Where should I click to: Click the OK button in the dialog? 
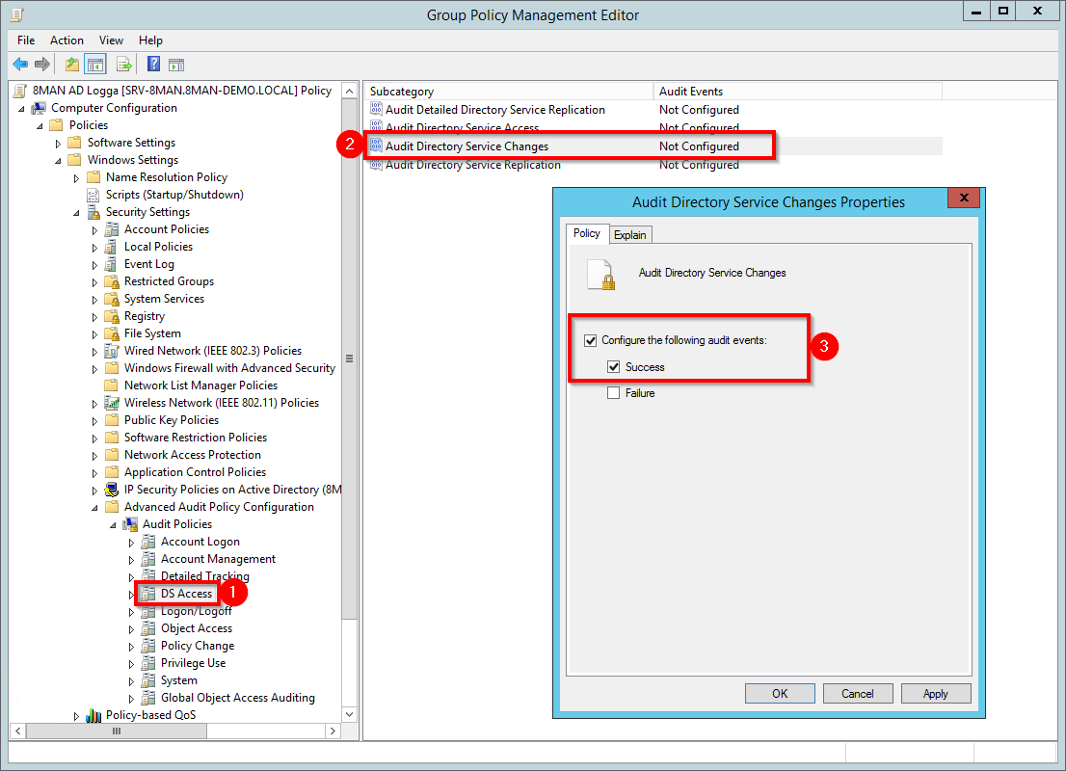click(x=780, y=694)
